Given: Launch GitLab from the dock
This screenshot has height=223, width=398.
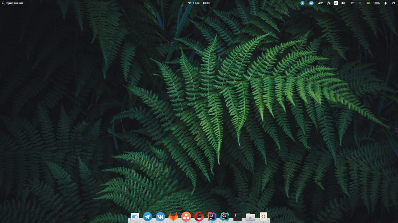Looking at the screenshot, I should pyautogui.click(x=173, y=217).
